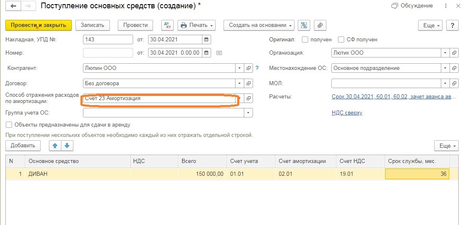This screenshot has width=462, height=225.
Task: Open Договор Без договора card
Action: (248, 84)
